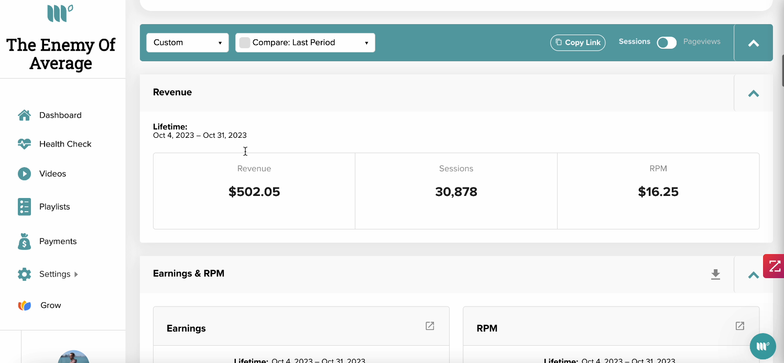Collapse the Revenue section
This screenshot has height=363, width=784.
click(754, 94)
